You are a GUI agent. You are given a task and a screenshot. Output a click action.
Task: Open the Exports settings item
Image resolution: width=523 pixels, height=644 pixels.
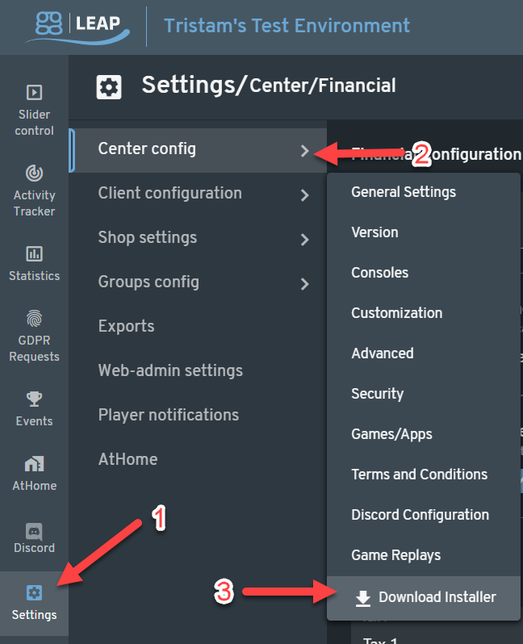tap(126, 326)
